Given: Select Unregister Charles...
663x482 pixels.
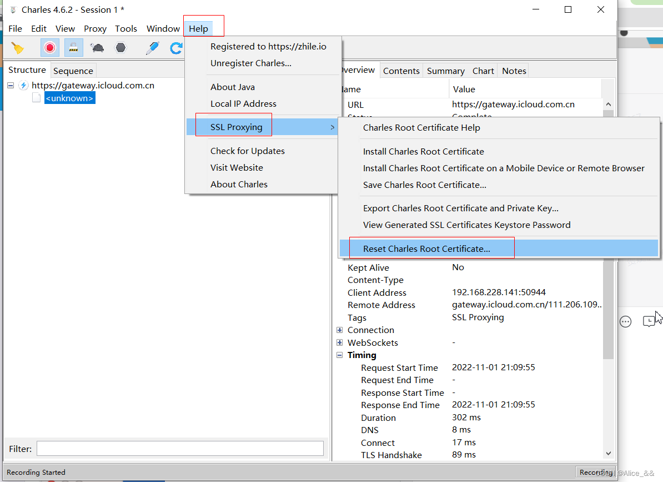Looking at the screenshot, I should coord(251,63).
